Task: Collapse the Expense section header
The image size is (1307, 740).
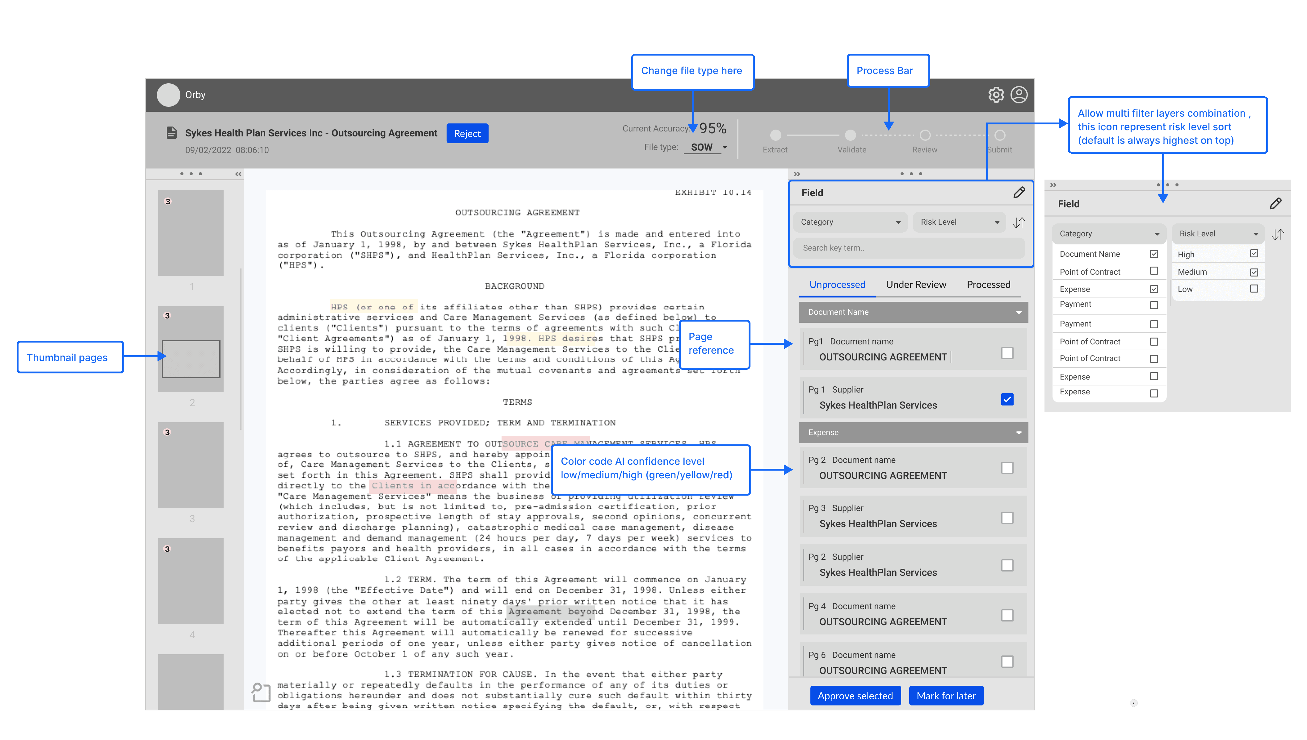Action: [x=1019, y=433]
